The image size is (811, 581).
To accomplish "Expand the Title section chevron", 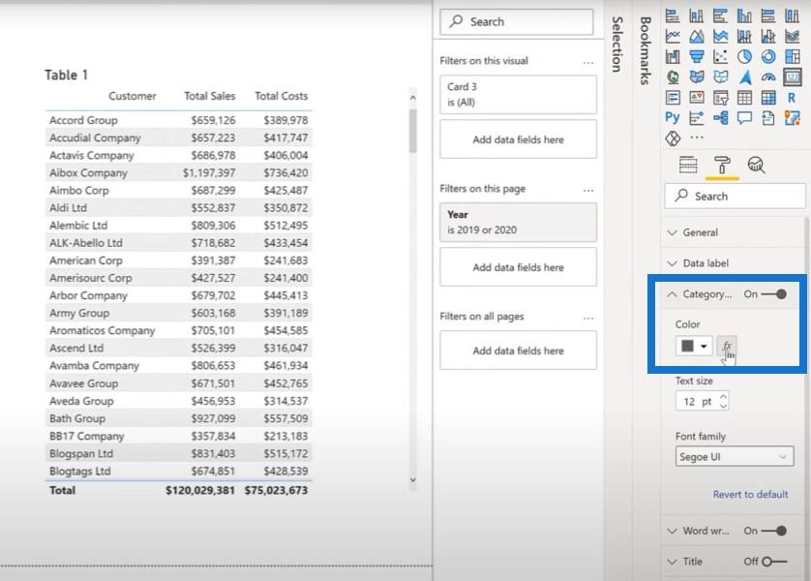I will pyautogui.click(x=672, y=562).
